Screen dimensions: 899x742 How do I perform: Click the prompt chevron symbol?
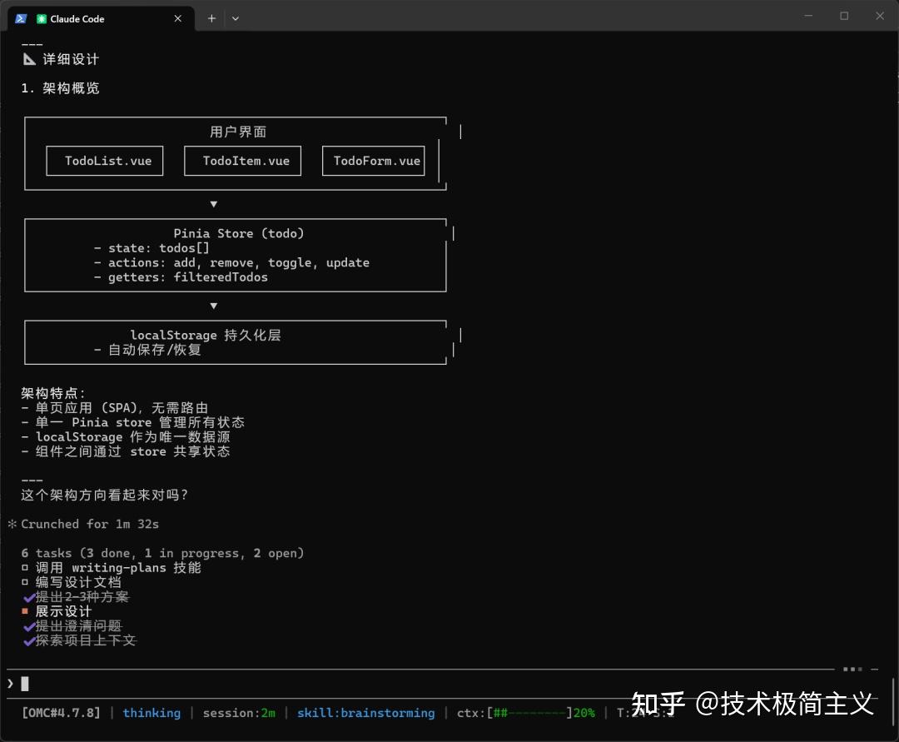[10, 683]
